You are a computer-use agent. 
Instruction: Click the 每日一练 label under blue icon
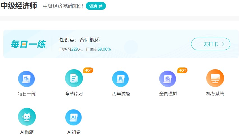coord(27,94)
